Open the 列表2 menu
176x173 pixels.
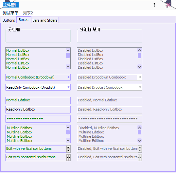(28, 13)
